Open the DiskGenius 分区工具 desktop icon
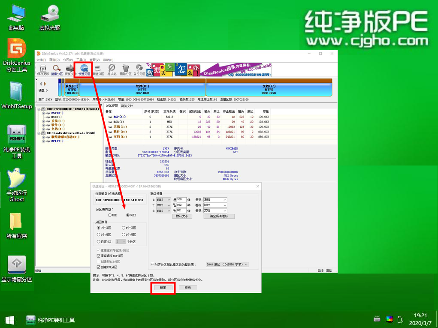 pos(16,55)
